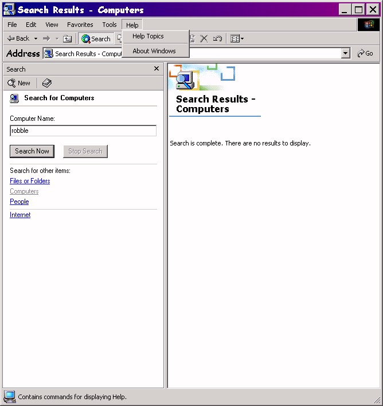383x406 pixels.
Task: Click the status bar computer icon
Action: pyautogui.click(x=10, y=397)
